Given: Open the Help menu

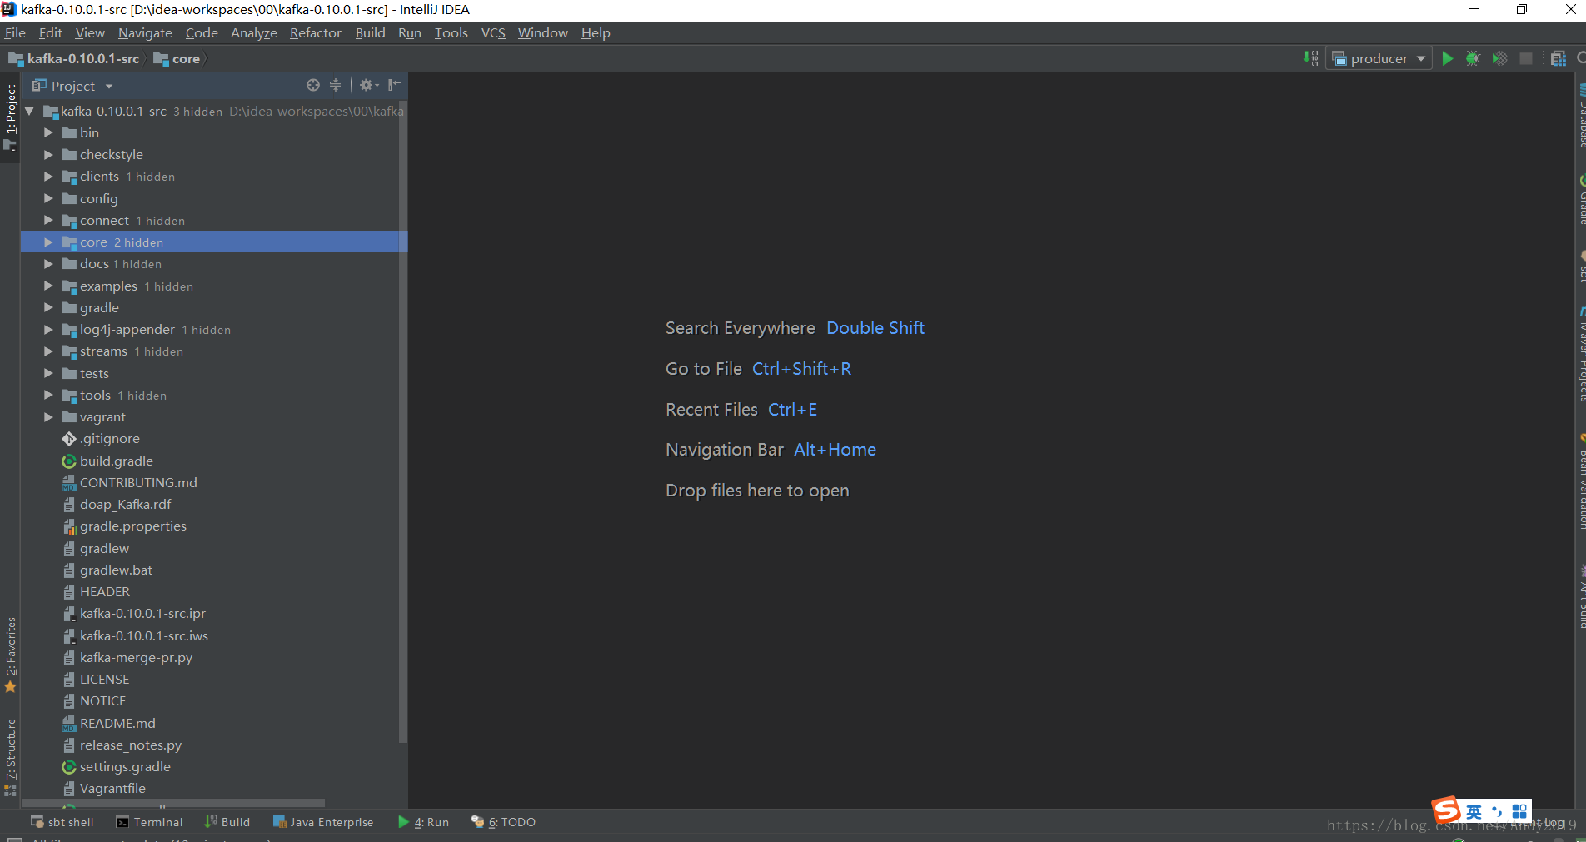Looking at the screenshot, I should point(596,32).
